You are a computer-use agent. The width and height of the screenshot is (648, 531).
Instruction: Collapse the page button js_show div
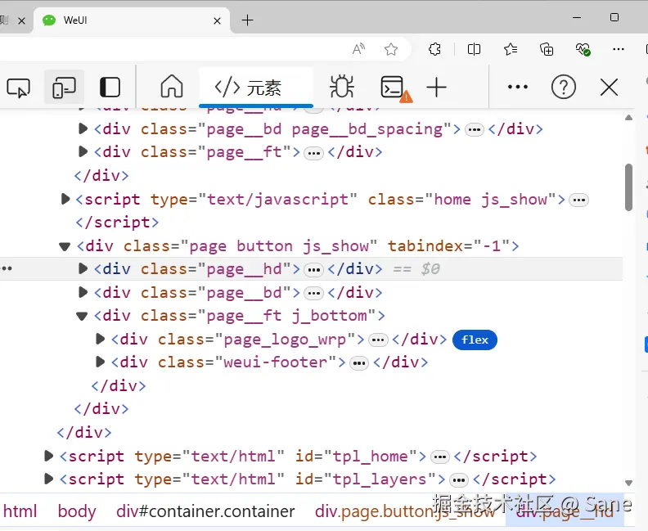pos(65,246)
